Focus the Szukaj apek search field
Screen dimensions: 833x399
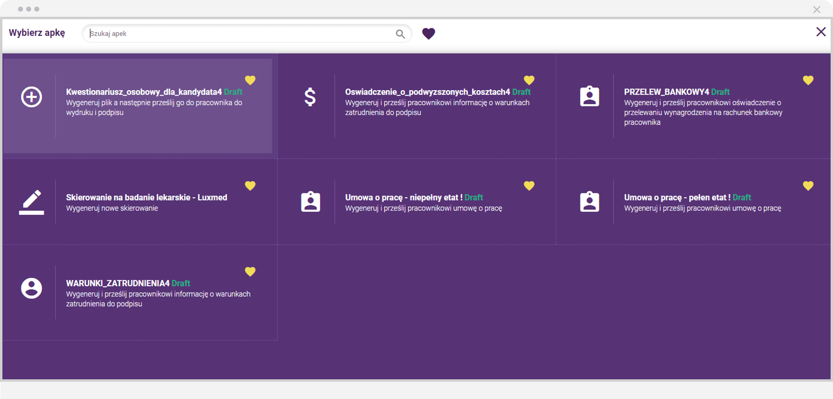pos(240,34)
